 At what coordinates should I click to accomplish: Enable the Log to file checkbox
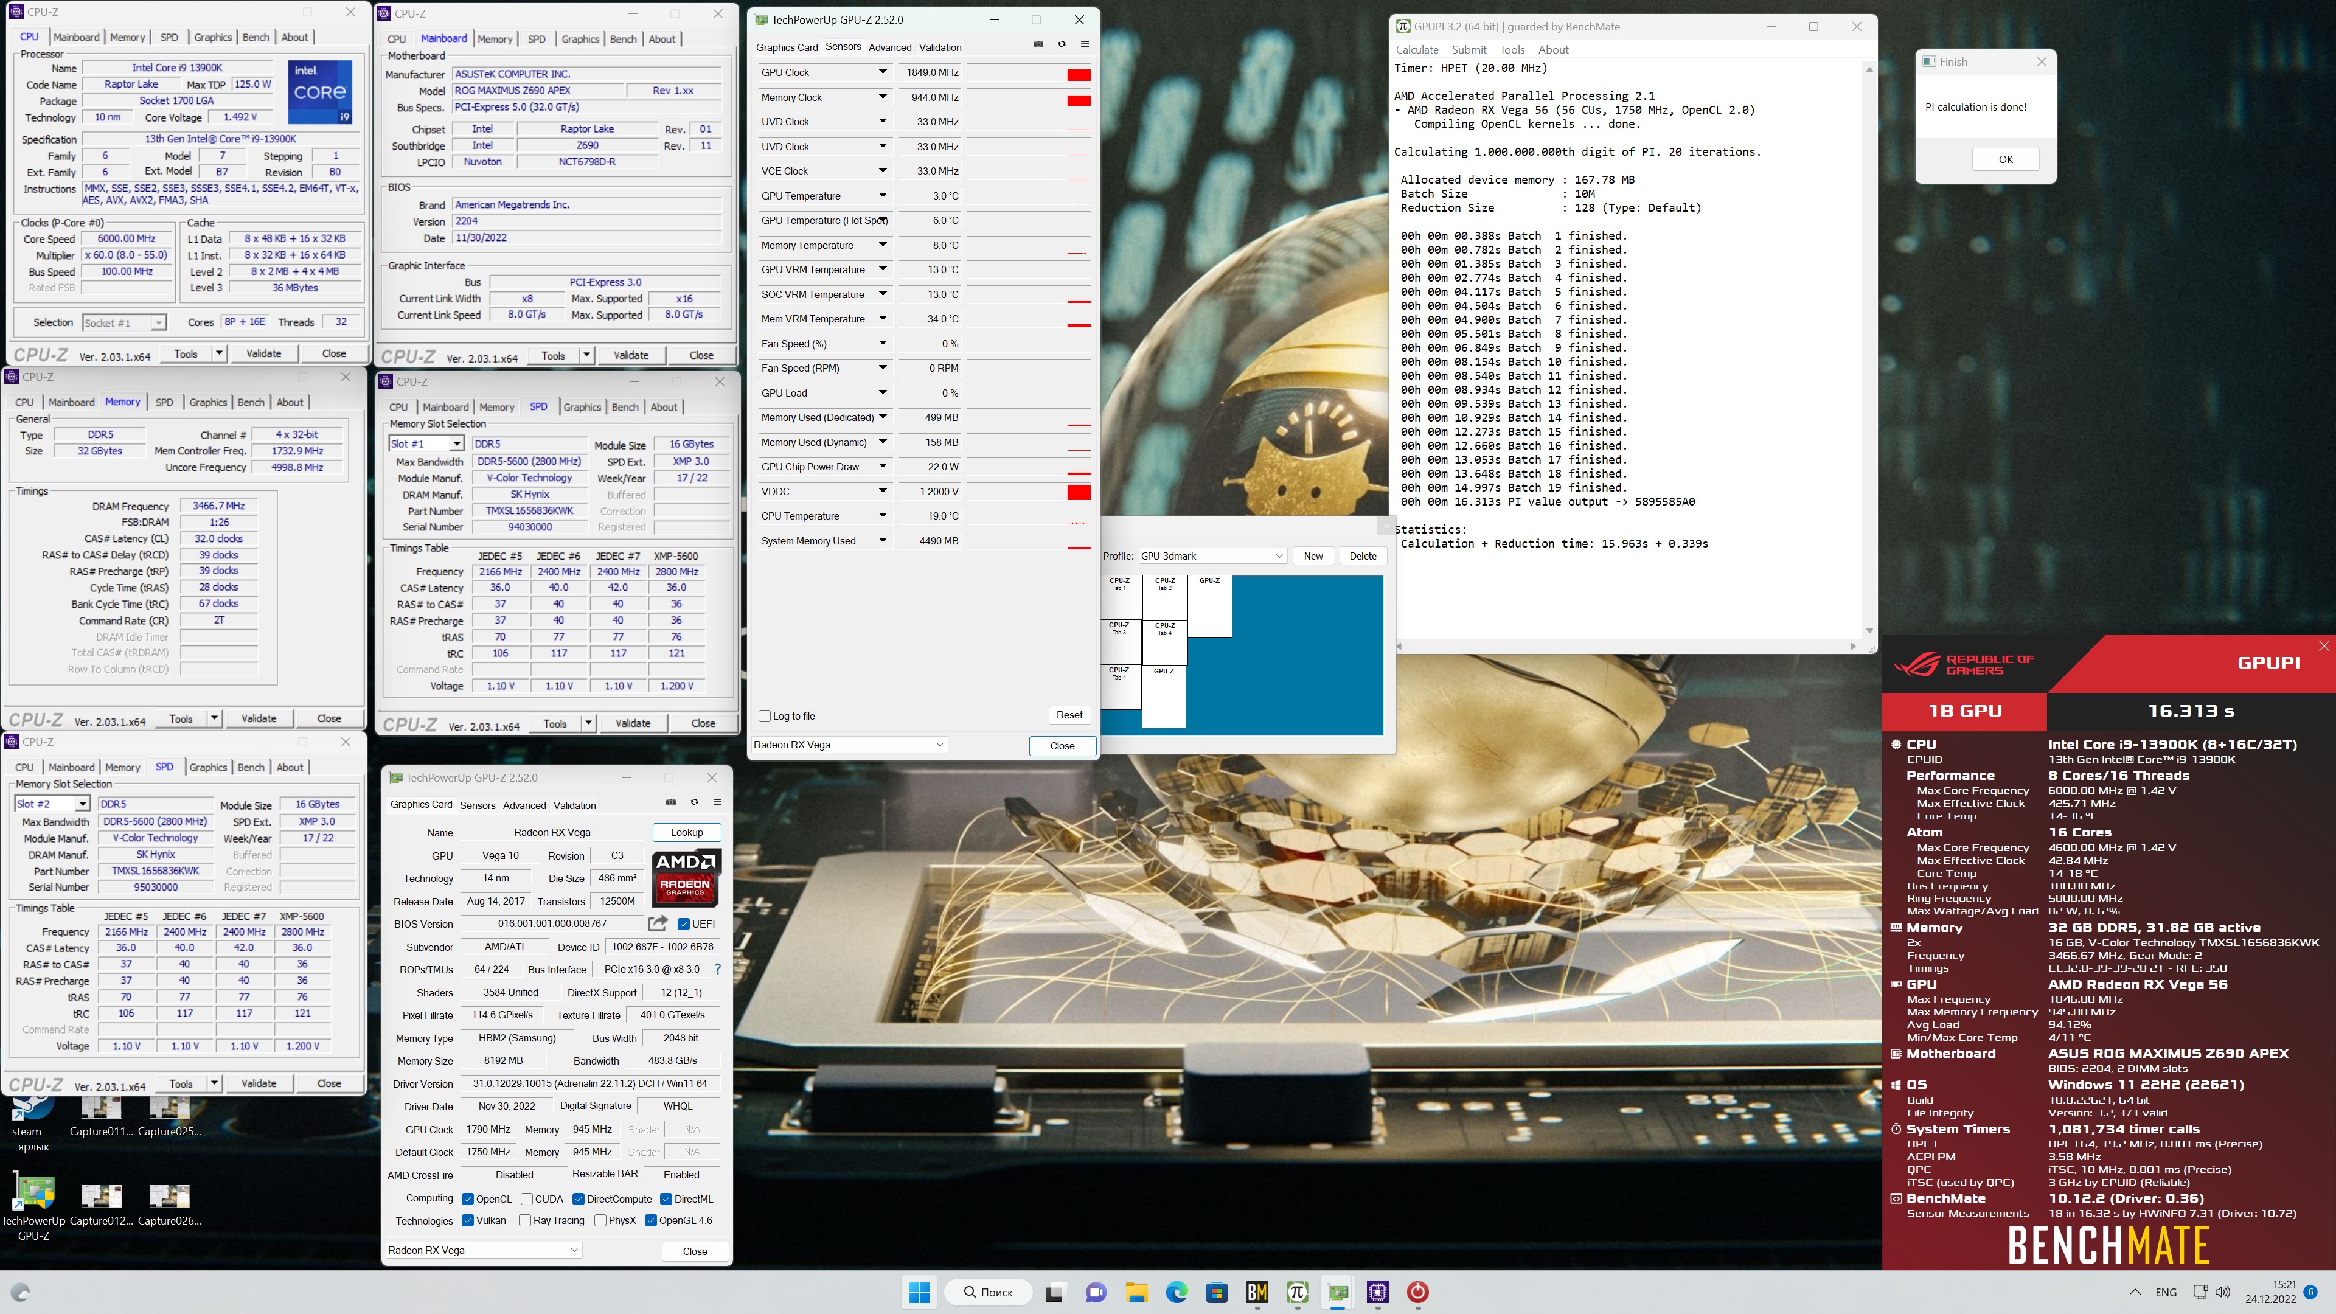[x=765, y=715]
